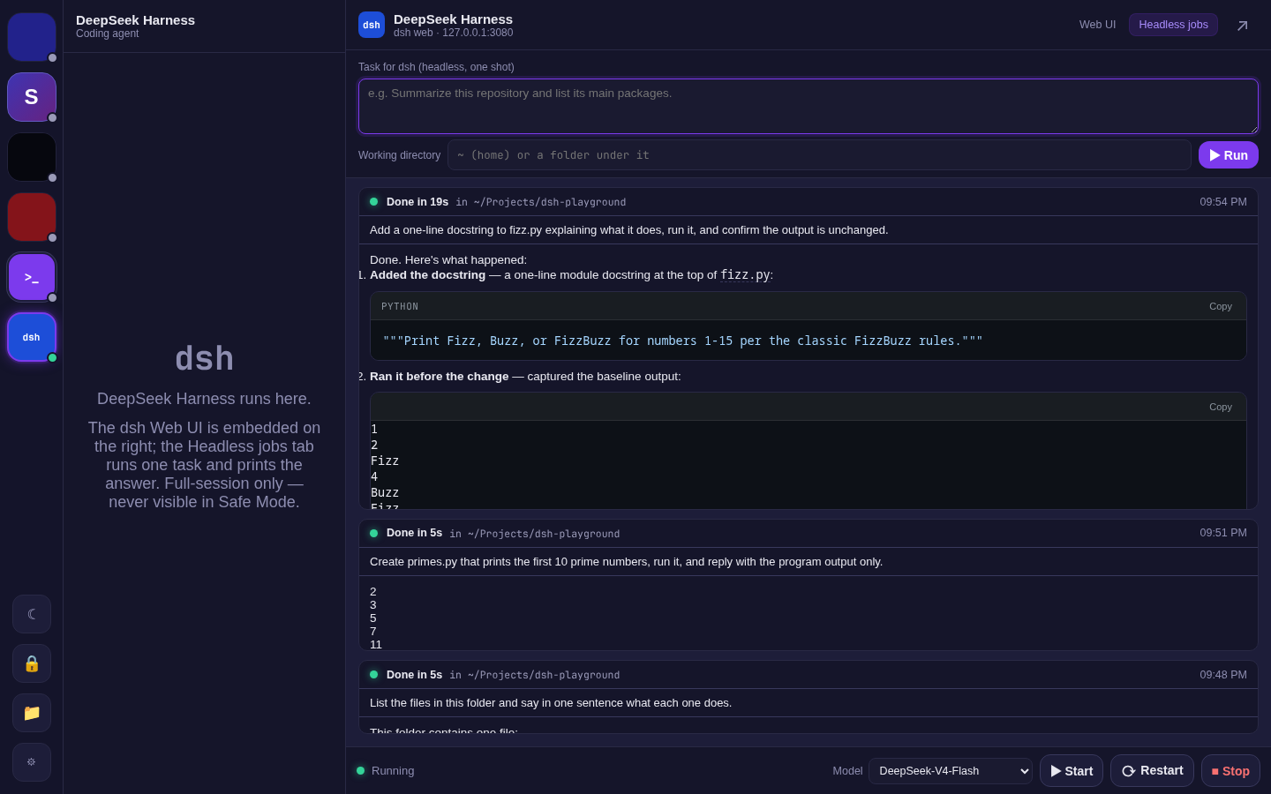Click the 09:54 PM job timestamp
This screenshot has width=1271, height=794.
click(1223, 202)
